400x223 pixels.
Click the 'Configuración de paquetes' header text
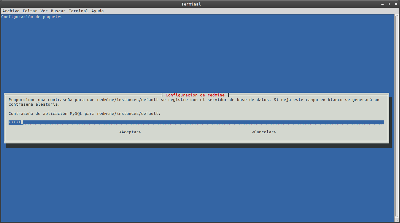[x=32, y=17]
